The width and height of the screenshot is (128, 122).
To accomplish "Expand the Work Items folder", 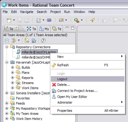I will (x=12, y=88).
